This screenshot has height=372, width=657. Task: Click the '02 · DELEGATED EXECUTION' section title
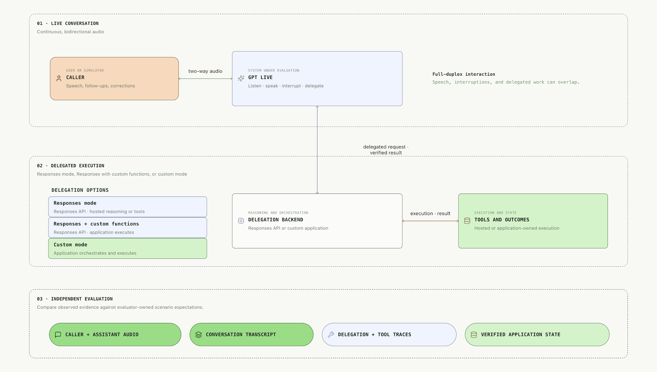(71, 166)
